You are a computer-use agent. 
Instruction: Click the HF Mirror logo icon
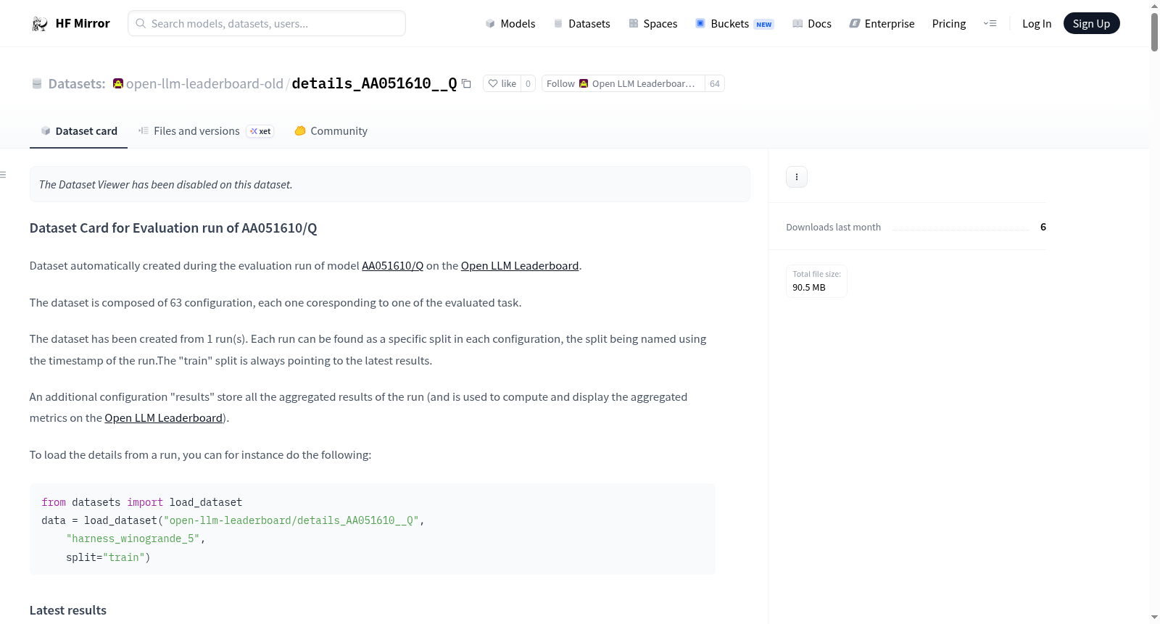click(40, 23)
